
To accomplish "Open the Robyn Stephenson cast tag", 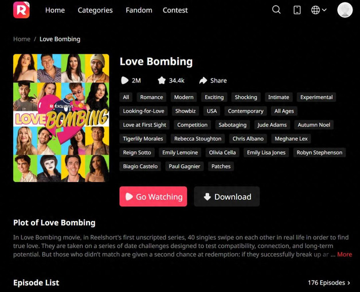I will pyautogui.click(x=319, y=152).
